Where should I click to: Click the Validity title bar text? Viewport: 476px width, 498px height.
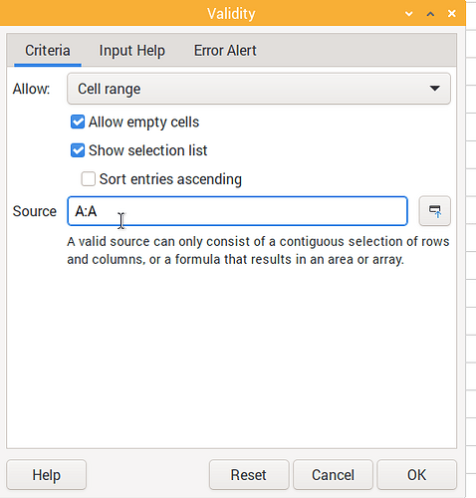click(x=231, y=14)
